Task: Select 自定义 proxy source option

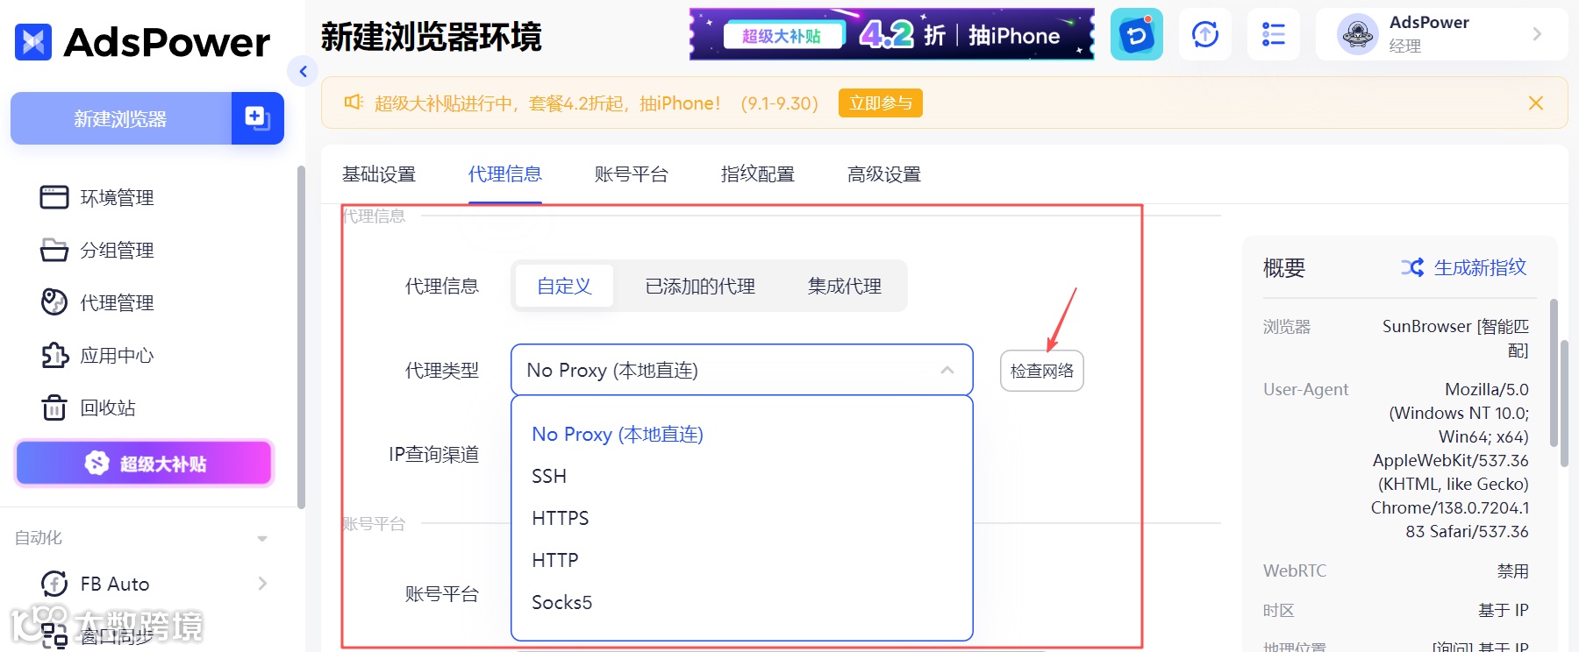Action: (564, 286)
